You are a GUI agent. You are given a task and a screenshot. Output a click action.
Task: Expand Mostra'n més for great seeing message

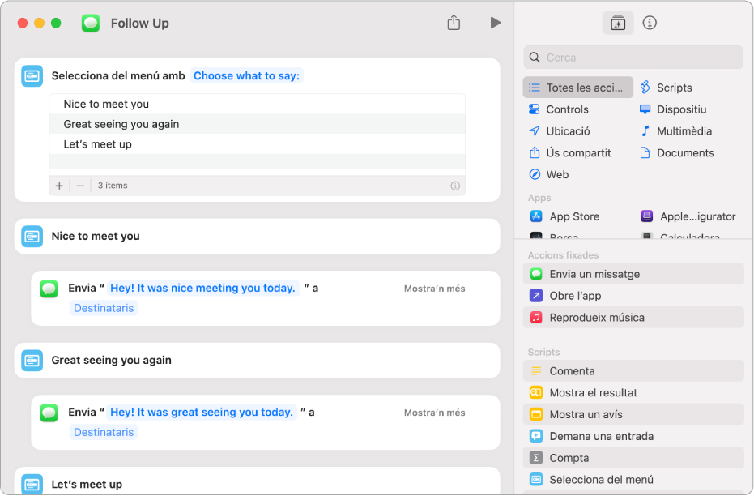[x=434, y=413]
